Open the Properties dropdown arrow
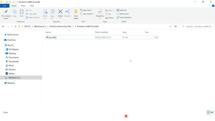 pyautogui.click(x=100, y=18)
